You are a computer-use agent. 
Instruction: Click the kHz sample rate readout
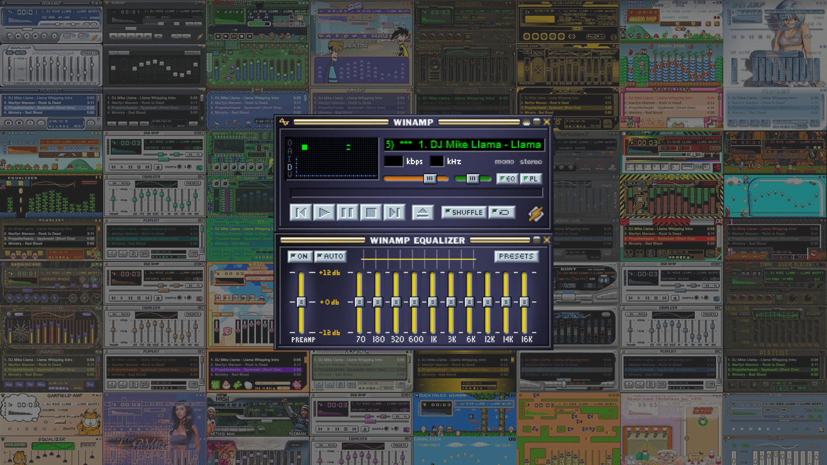pos(437,161)
